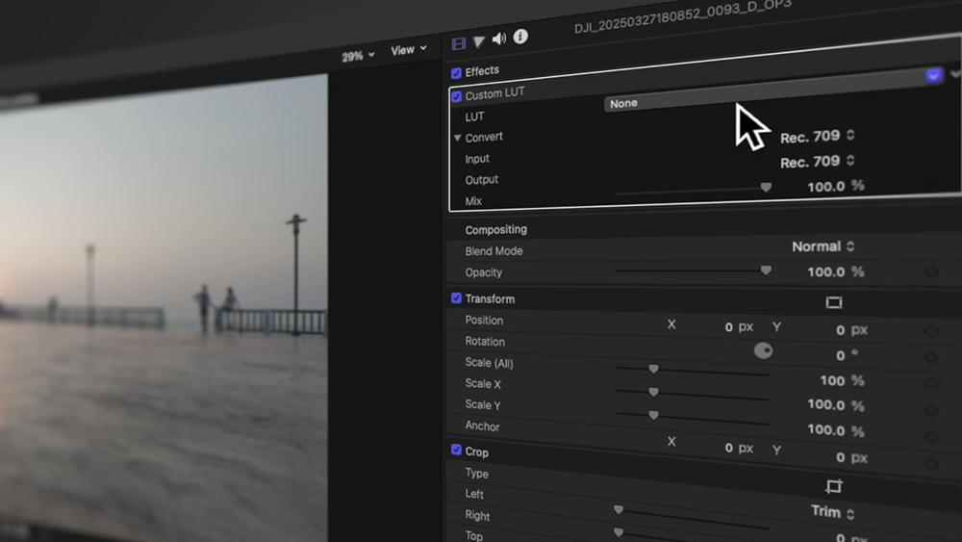This screenshot has width=962, height=542.
Task: Click the Crop section title
Action: point(477,452)
